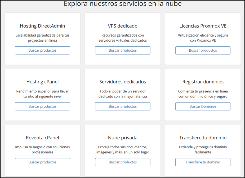The width and height of the screenshot is (245, 178).
Task: Click text 'Escalabilidad garantizada para tus proyectos en línea'
Action: click(x=42, y=38)
